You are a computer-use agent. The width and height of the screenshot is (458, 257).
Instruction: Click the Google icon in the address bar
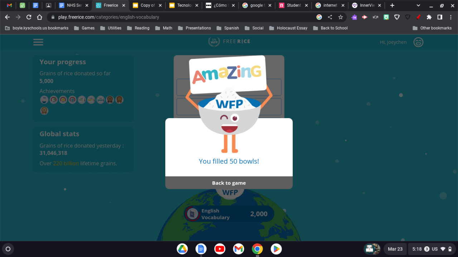coord(319,17)
